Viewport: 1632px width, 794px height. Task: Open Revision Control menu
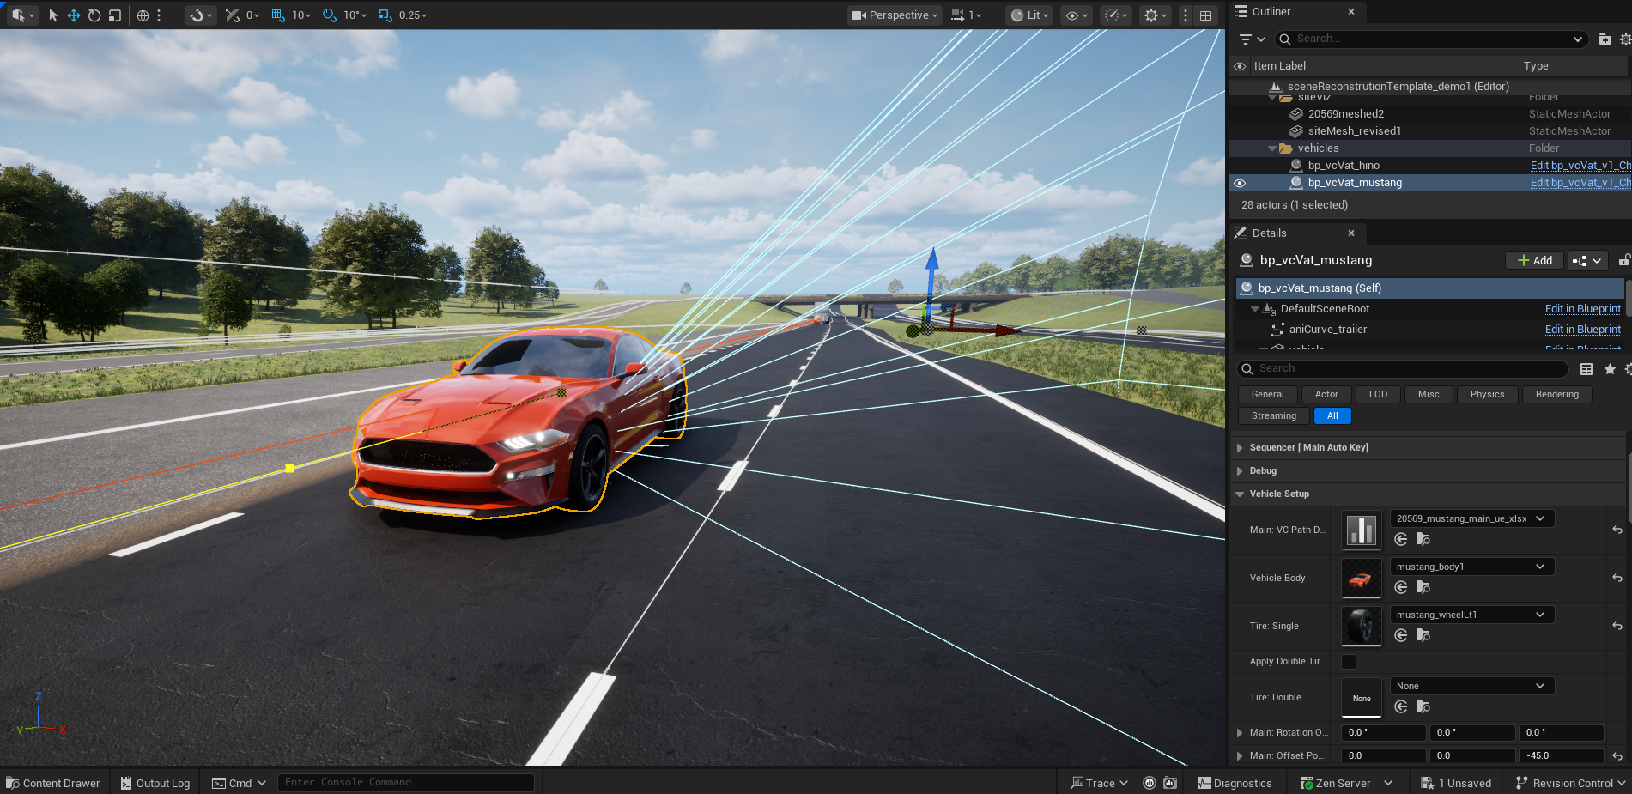(1570, 783)
